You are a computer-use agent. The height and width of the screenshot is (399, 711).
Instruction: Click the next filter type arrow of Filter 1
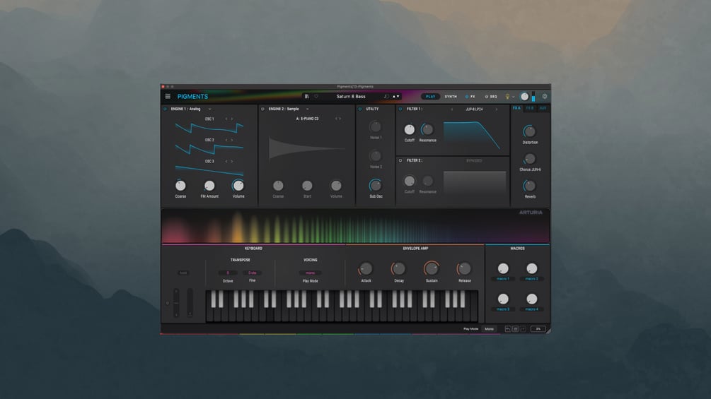496,109
